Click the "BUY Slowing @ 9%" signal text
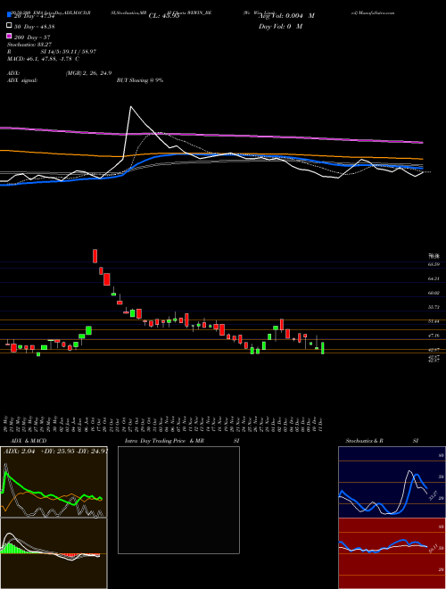The image size is (446, 589). point(140,80)
